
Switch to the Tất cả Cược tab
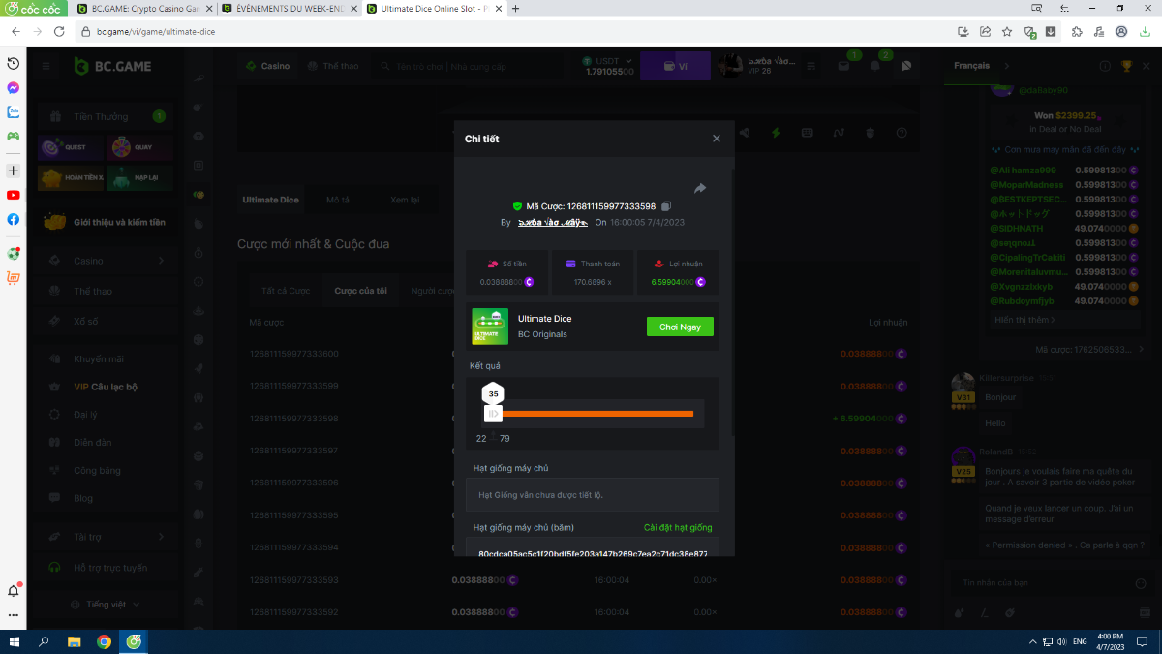(286, 291)
